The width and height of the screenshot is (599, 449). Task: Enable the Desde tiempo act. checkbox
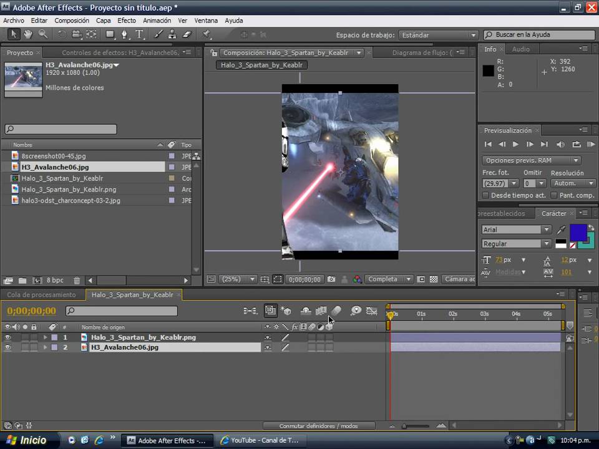coord(486,195)
